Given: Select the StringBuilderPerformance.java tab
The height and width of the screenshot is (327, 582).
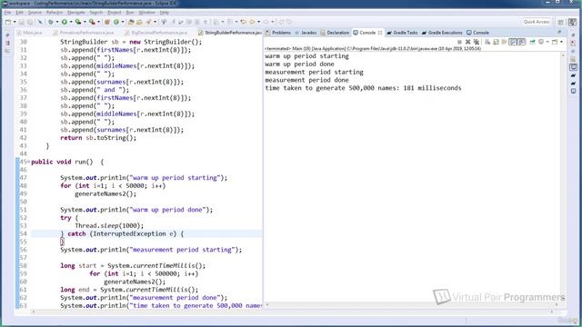Looking at the screenshot, I should click(230, 33).
